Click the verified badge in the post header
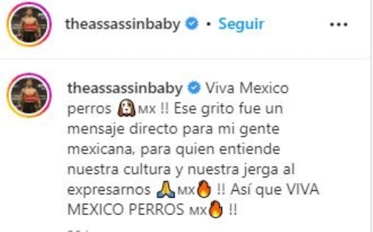 click(x=192, y=24)
